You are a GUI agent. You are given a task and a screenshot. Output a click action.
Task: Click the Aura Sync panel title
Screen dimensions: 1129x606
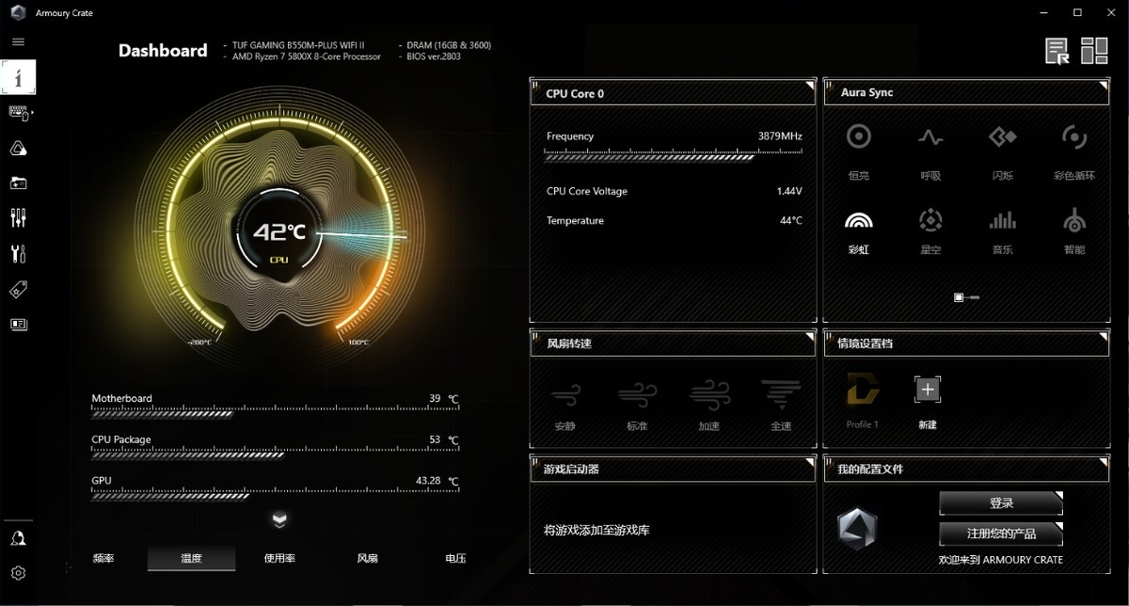[867, 93]
